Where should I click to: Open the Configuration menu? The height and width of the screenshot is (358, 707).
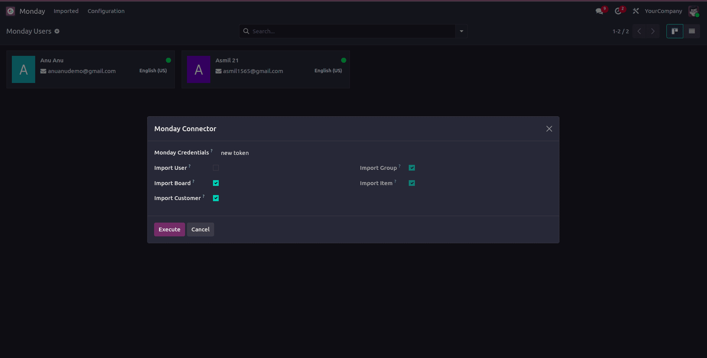click(106, 11)
